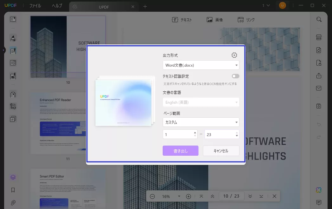The height and width of the screenshot is (209, 332).
Task: Open the window count dropdown in title bar
Action: point(266,5)
